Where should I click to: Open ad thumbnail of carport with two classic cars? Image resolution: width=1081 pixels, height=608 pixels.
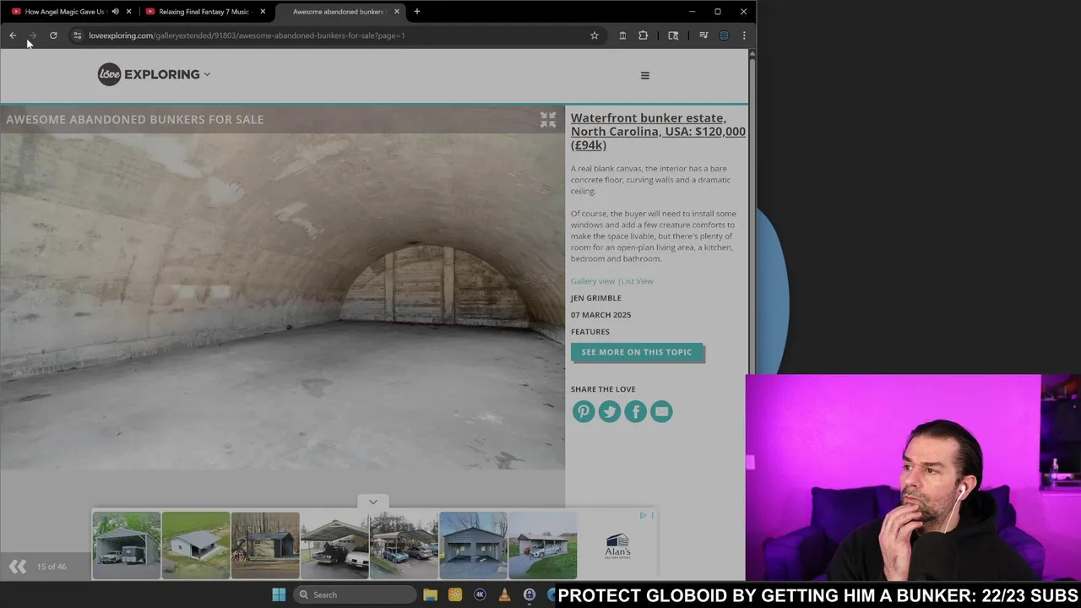[334, 546]
